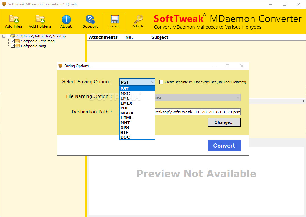Uncheck the Softpedia Test.msg checkbox
306x217 pixels.
(x=13, y=41)
